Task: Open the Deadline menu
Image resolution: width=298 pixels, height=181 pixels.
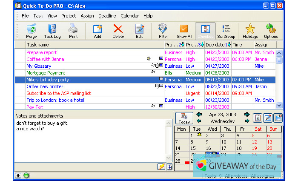Action: pyautogui.click(x=107, y=16)
